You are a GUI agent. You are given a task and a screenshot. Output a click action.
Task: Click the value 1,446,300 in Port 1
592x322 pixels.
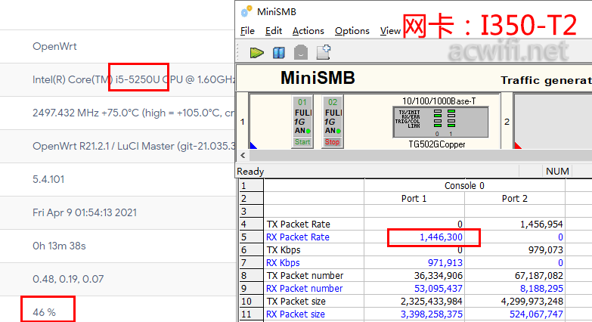click(x=441, y=237)
